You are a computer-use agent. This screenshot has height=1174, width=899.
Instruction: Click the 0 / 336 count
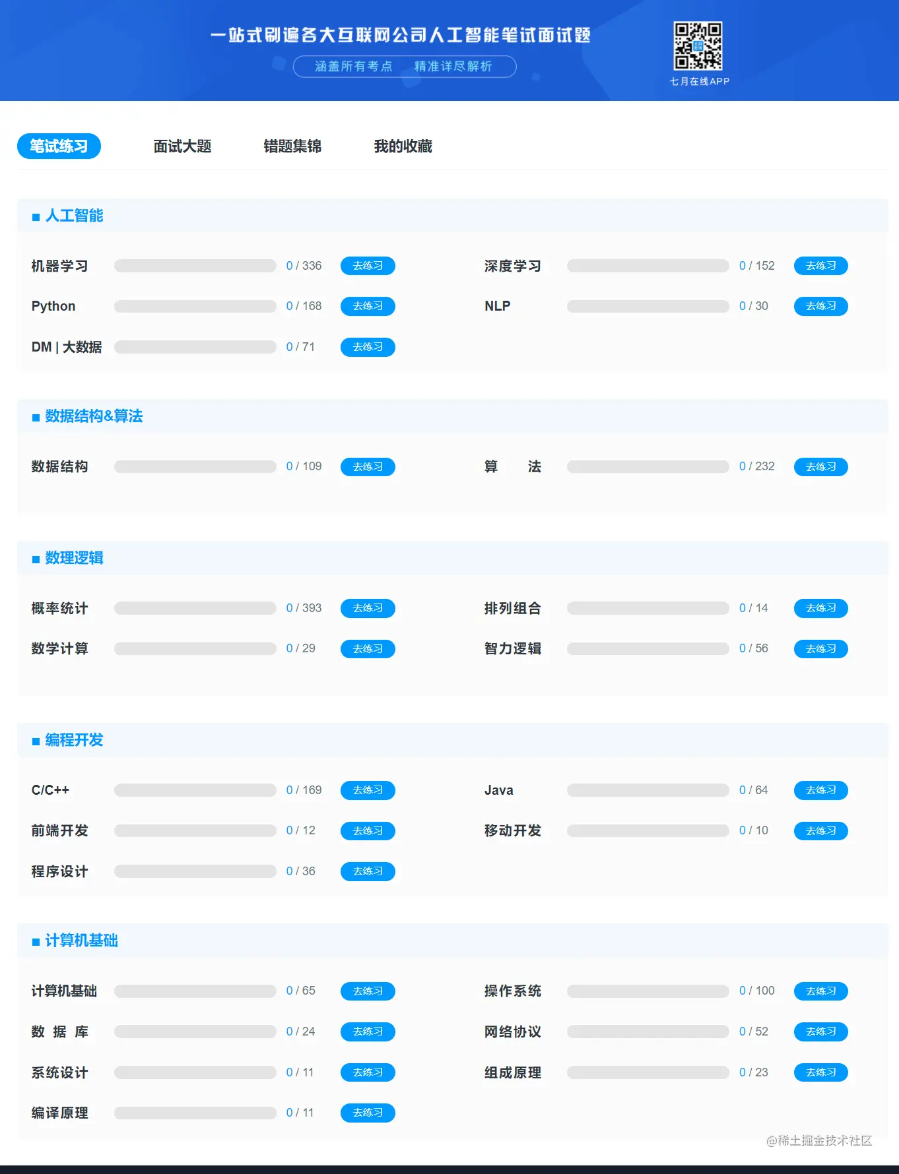304,266
